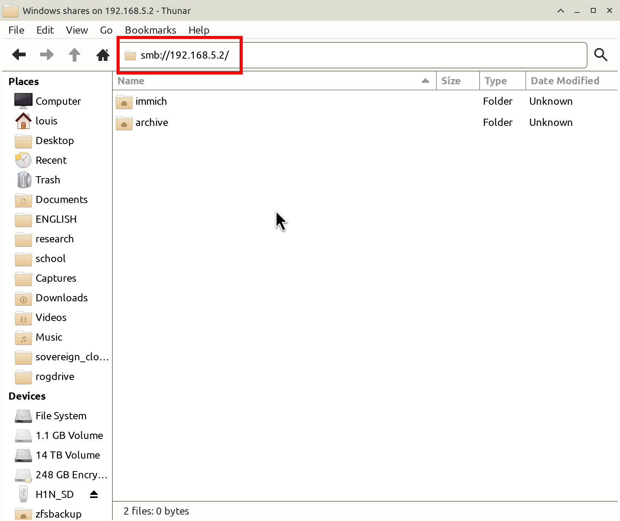The image size is (620, 521).
Task: Roll up window with title bar caret
Action: coord(561,11)
